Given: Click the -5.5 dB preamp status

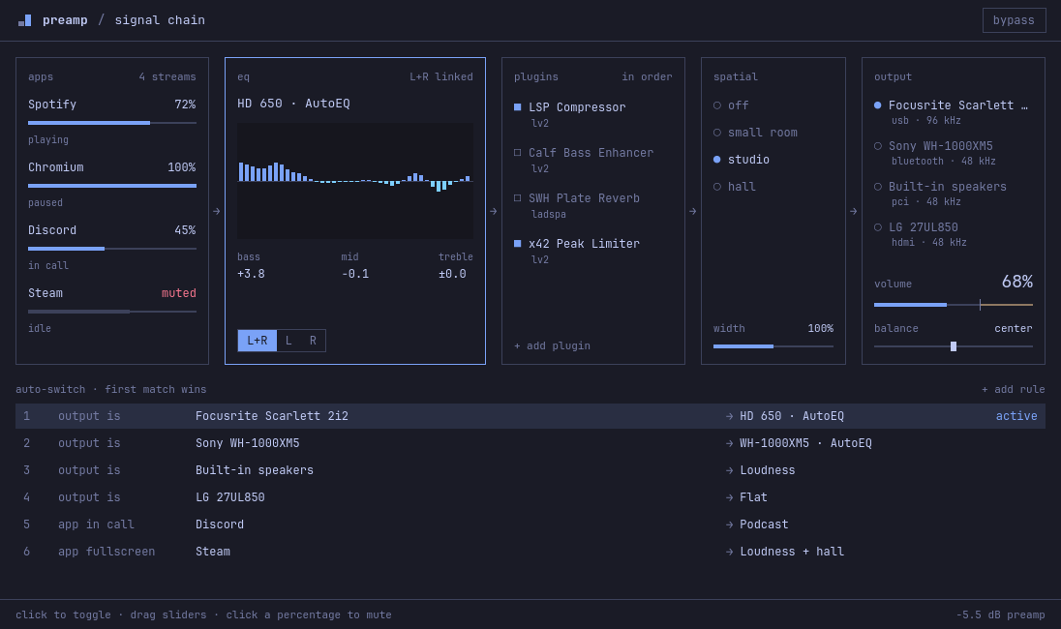Looking at the screenshot, I should pos(1000,614).
